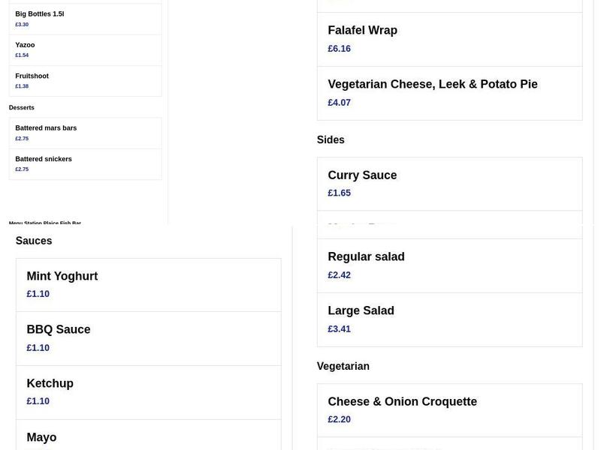
Task: Click the Desserts section label
Action: [22, 107]
